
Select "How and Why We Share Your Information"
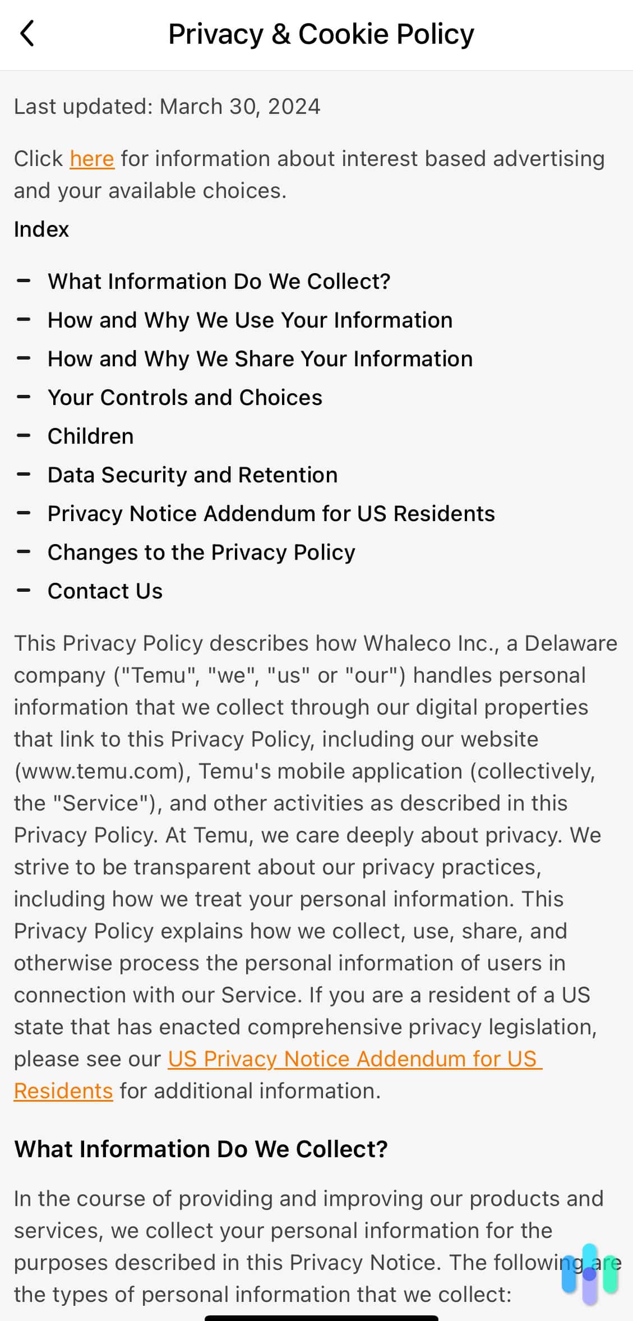(x=260, y=358)
